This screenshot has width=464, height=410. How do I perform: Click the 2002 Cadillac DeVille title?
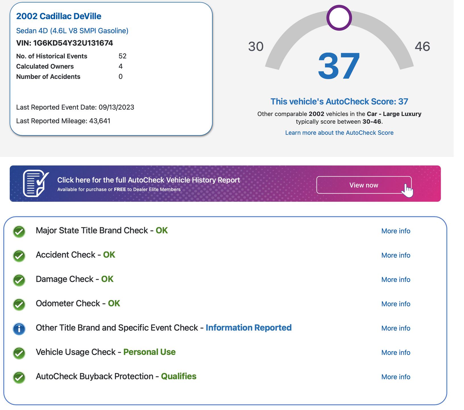[x=59, y=16]
